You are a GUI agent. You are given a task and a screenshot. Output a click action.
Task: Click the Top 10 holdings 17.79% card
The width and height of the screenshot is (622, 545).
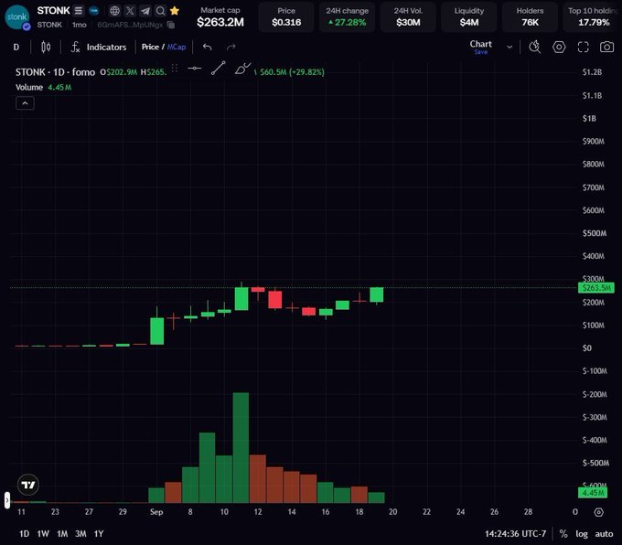pos(592,17)
